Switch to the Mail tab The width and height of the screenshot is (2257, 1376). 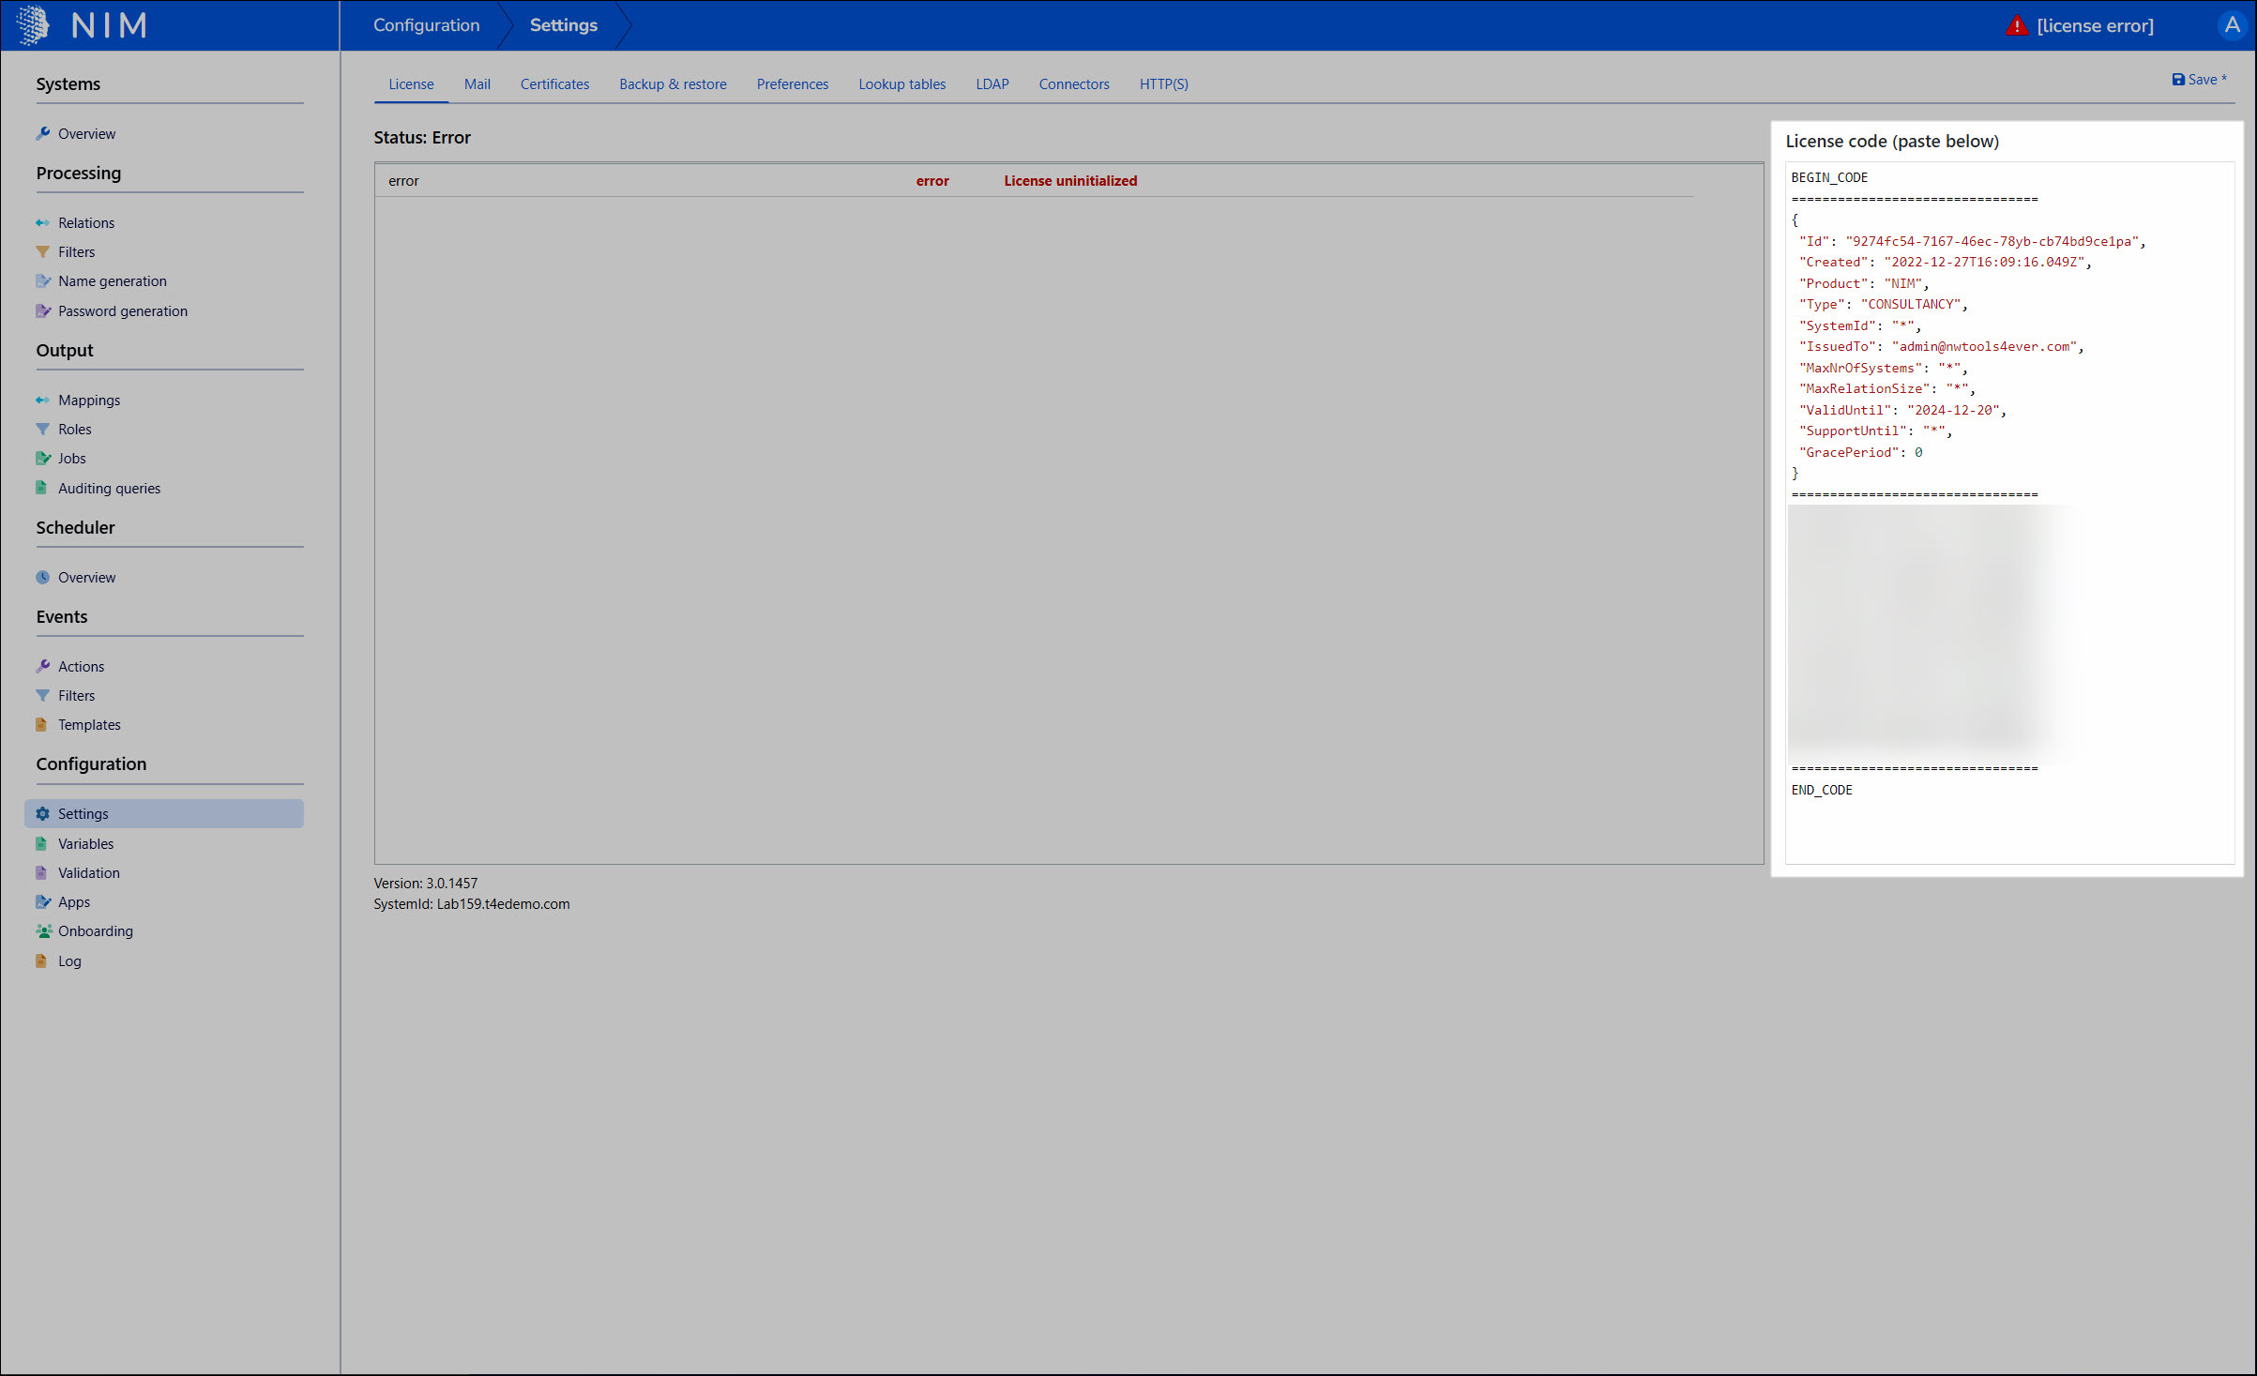point(477,84)
